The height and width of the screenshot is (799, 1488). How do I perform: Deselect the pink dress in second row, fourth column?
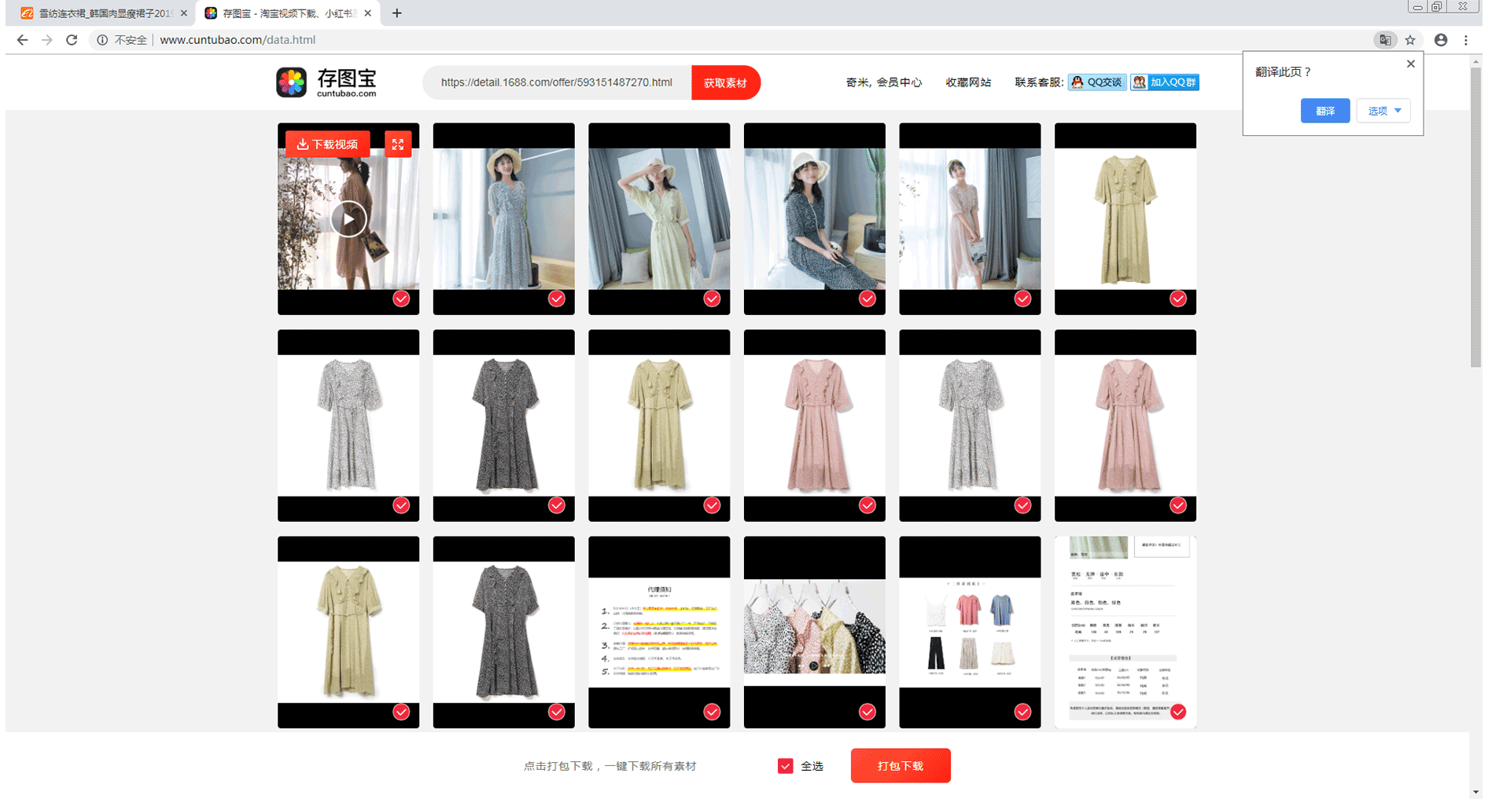(867, 505)
